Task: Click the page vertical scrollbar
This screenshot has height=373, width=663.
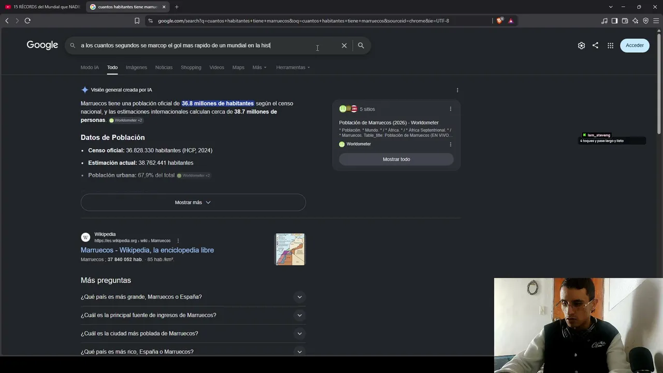Action: click(659, 83)
